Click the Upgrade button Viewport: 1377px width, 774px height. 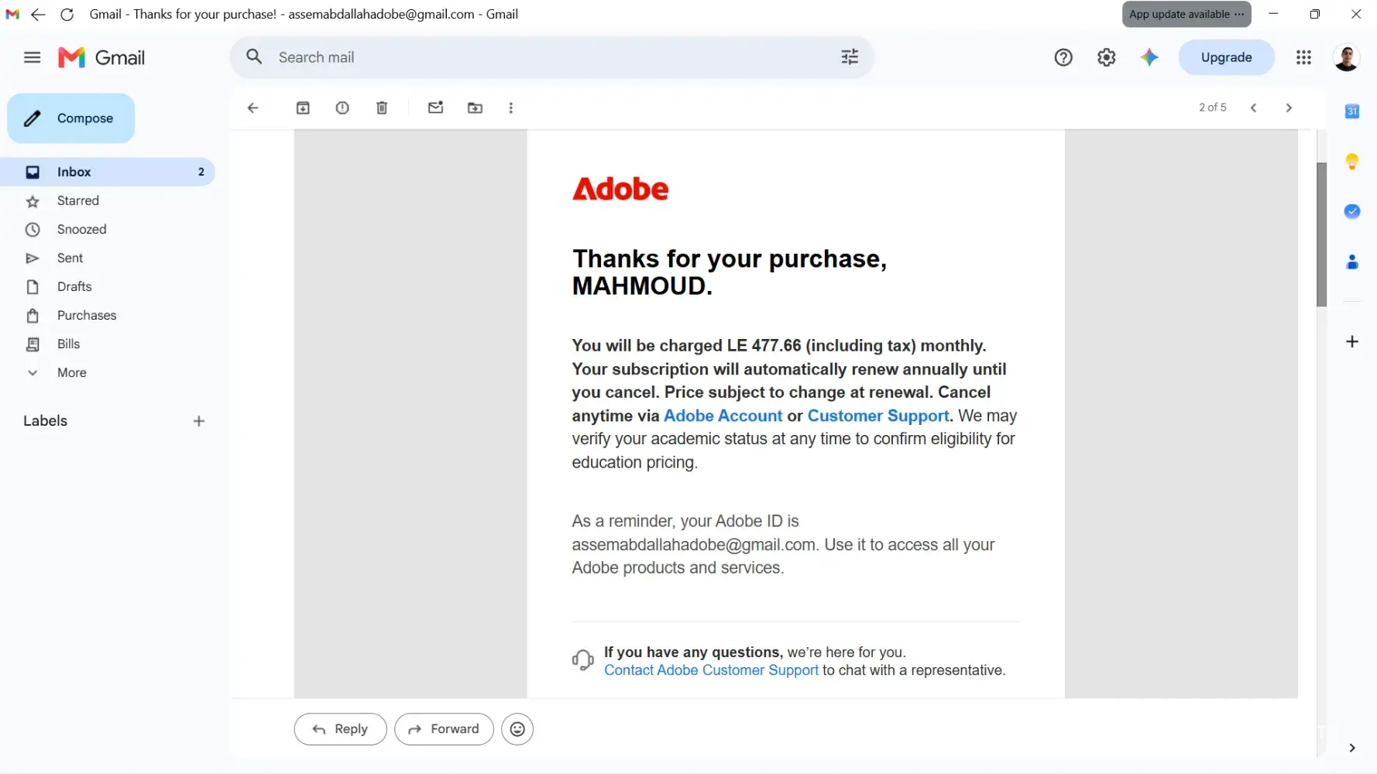click(x=1226, y=57)
